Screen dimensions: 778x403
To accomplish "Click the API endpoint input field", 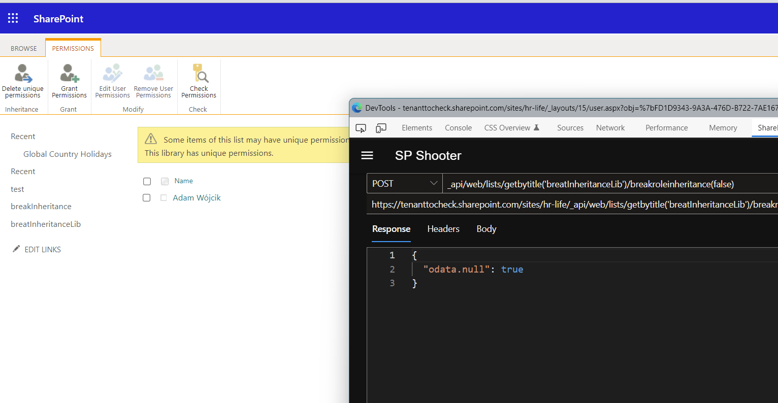I will [610, 184].
